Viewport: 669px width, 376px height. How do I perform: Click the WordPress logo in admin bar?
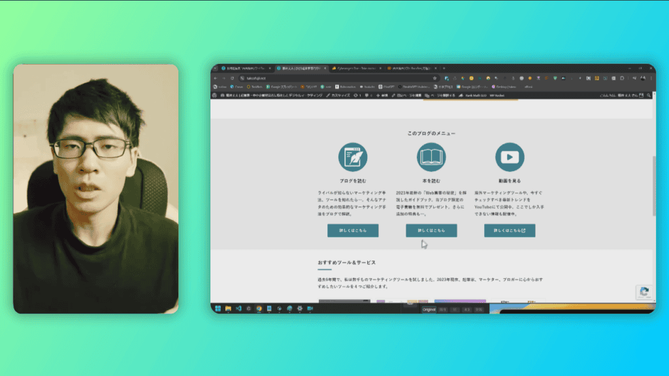(214, 95)
